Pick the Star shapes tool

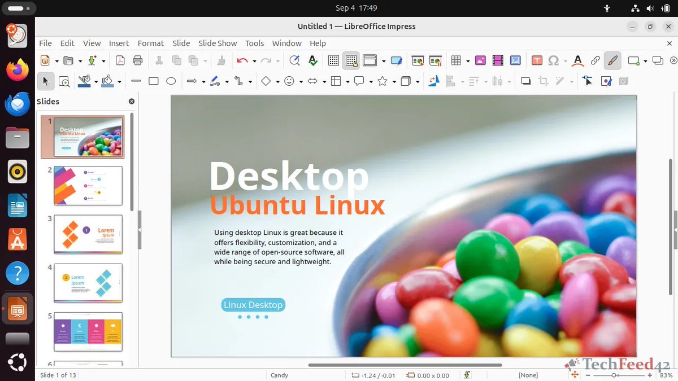[384, 81]
